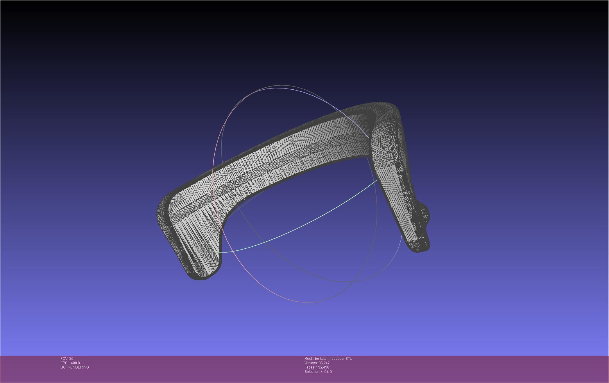Click the FOV: 35 status text
609x383 pixels.
point(67,359)
